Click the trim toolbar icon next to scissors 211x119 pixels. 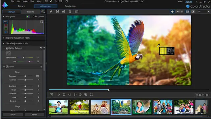coord(57,12)
